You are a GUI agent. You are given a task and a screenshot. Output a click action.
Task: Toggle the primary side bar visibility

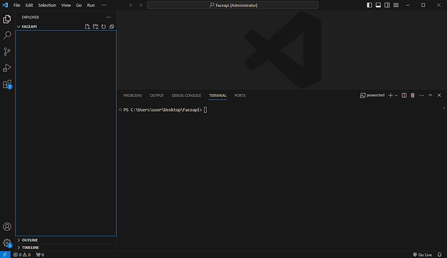pos(369,5)
